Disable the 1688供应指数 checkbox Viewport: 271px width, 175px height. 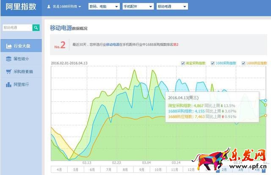point(243,63)
